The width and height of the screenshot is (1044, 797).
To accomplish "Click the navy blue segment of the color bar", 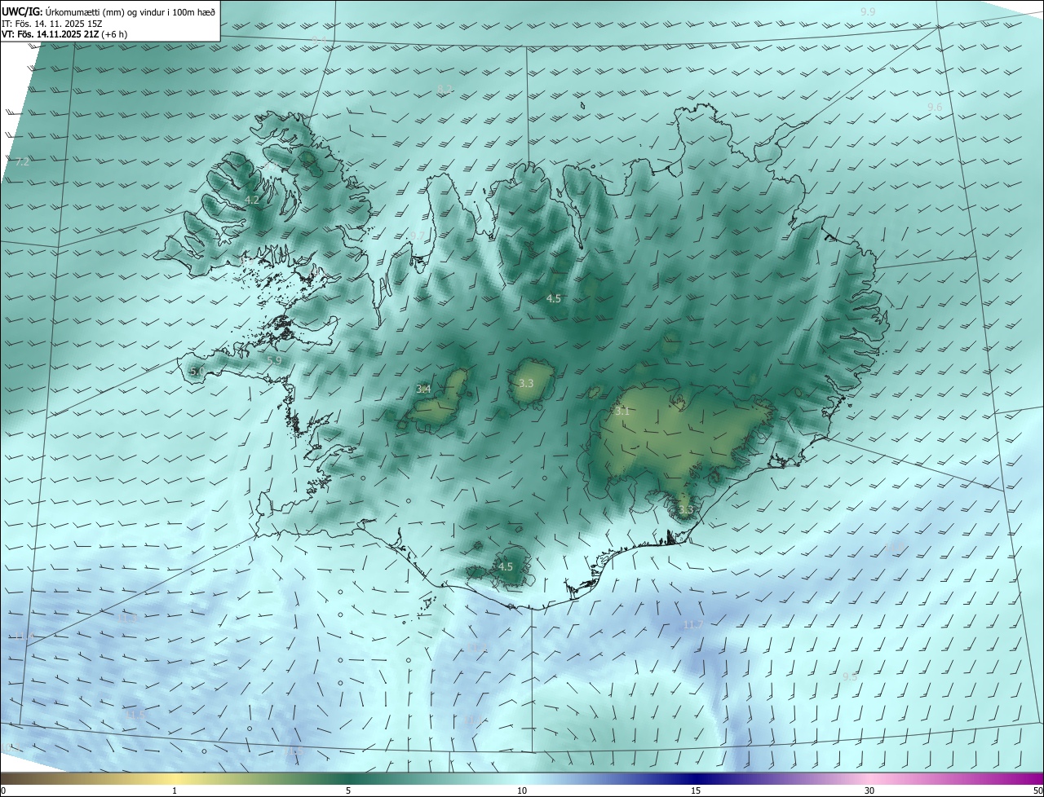I will pyautogui.click(x=696, y=778).
